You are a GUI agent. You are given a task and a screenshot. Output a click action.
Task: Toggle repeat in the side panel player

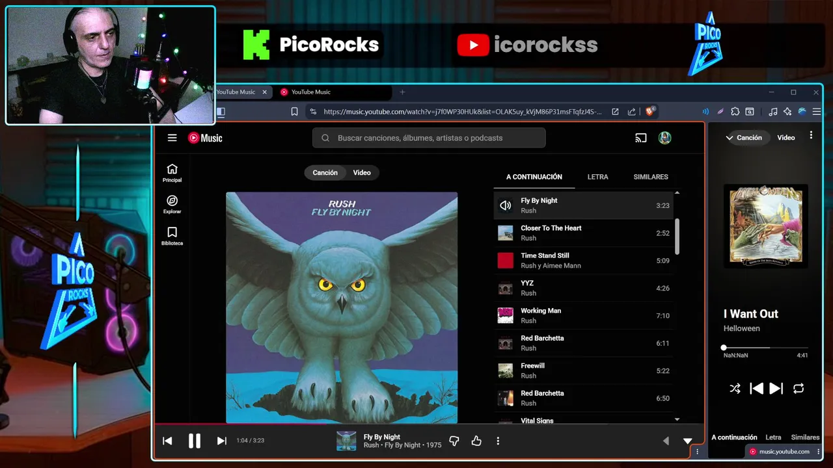799,389
